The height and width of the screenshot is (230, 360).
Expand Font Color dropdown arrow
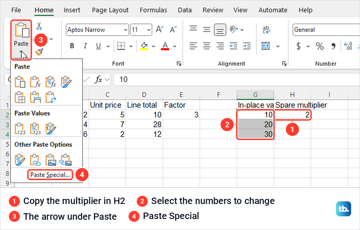pyautogui.click(x=175, y=46)
